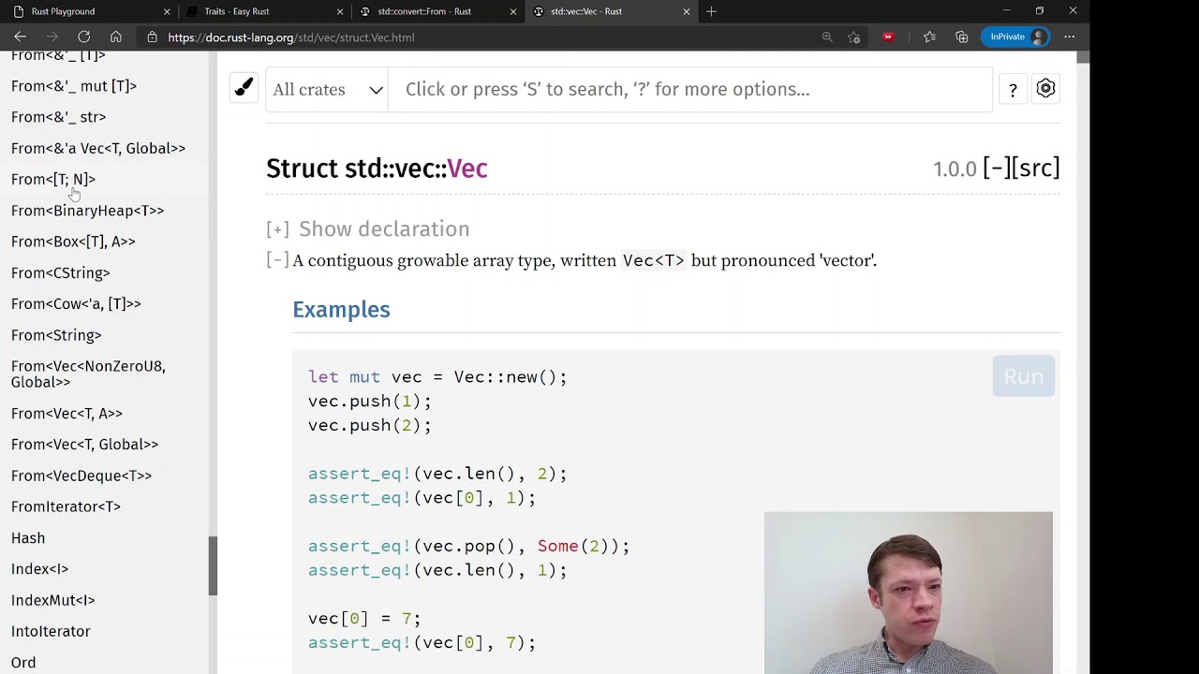Open From<Vec<NonZeroU8, Global>> sidebar link
1199x674 pixels.
88,374
